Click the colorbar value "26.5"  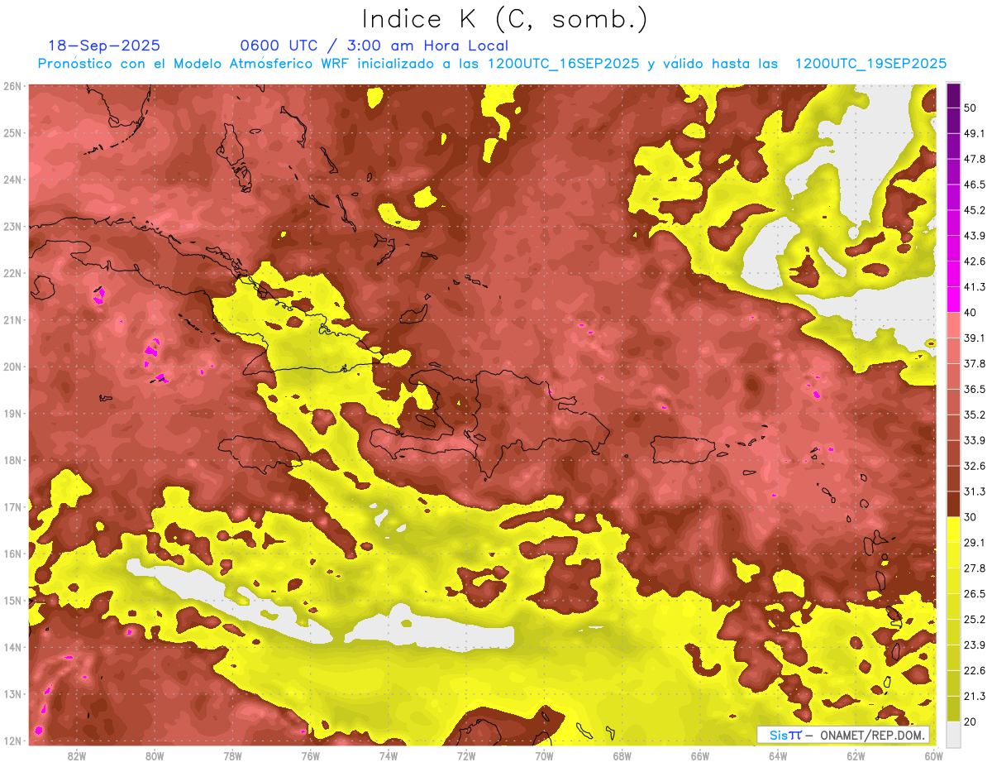pyautogui.click(x=975, y=594)
